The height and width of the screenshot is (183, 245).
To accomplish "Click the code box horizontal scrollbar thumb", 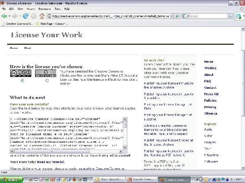I will point(52,151).
